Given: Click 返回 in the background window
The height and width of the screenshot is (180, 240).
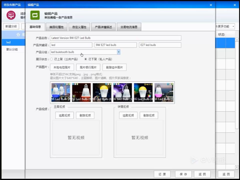Looking at the screenshot, I should click(226, 174).
